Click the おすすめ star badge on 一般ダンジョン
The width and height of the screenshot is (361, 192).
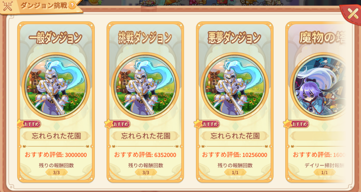[x=29, y=124]
